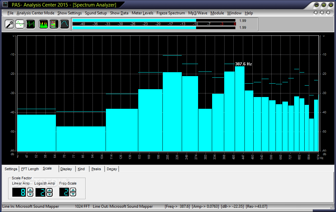Click the Freq-Scale value display
Screen dimensions: 336x212
pos(64,192)
